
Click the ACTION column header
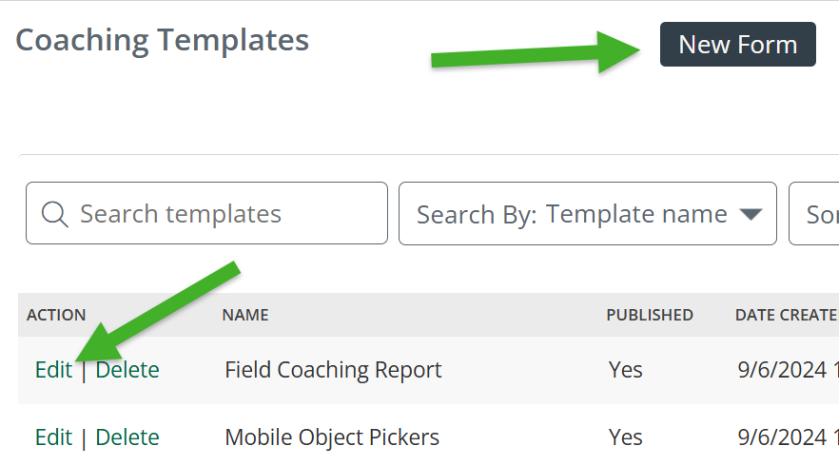pos(56,315)
